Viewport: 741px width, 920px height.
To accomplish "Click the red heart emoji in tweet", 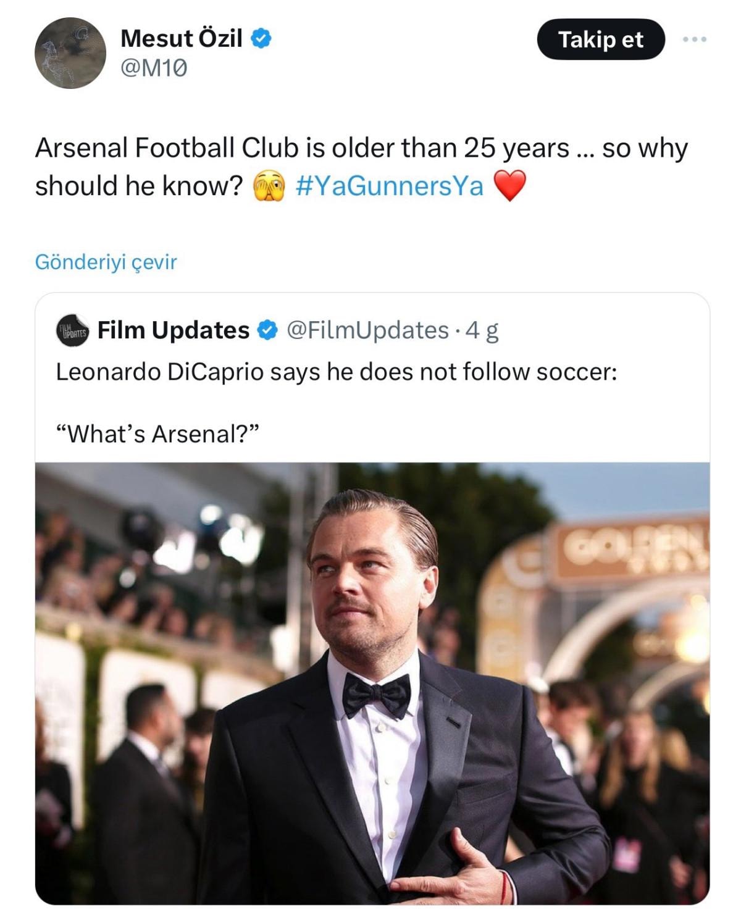I will (509, 186).
